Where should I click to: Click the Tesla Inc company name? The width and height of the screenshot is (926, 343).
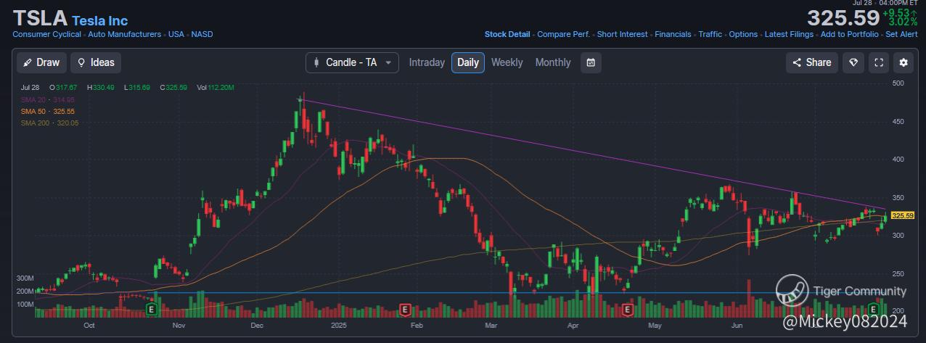99,20
